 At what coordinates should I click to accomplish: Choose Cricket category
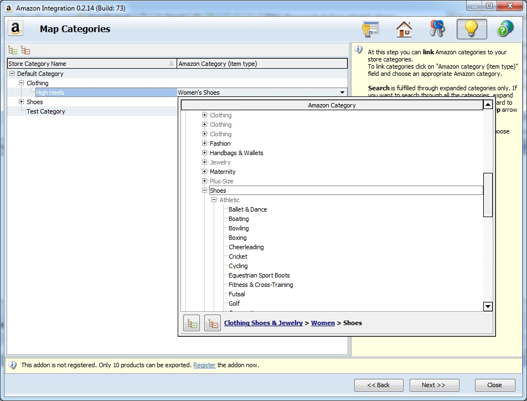238,256
